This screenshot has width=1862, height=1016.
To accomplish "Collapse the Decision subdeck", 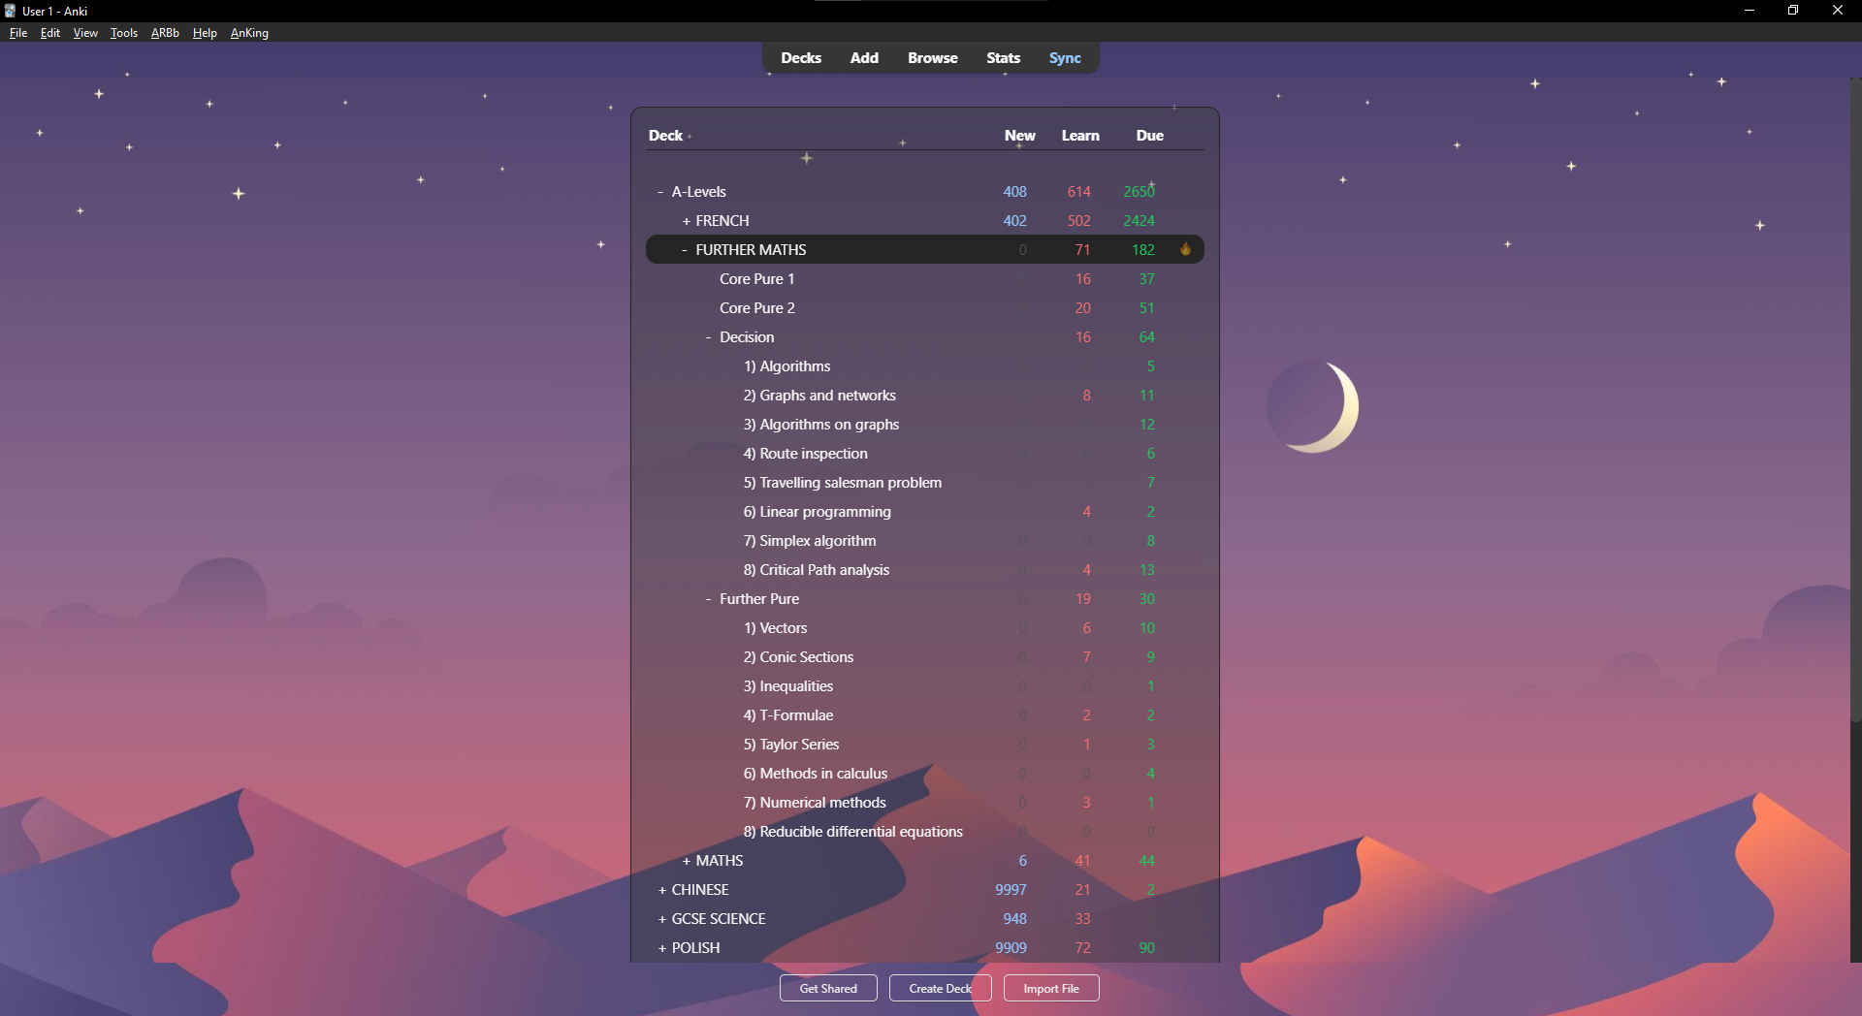I will pyautogui.click(x=709, y=337).
